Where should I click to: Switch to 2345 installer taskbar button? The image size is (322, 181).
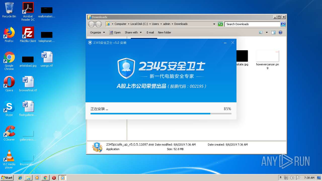(63, 178)
